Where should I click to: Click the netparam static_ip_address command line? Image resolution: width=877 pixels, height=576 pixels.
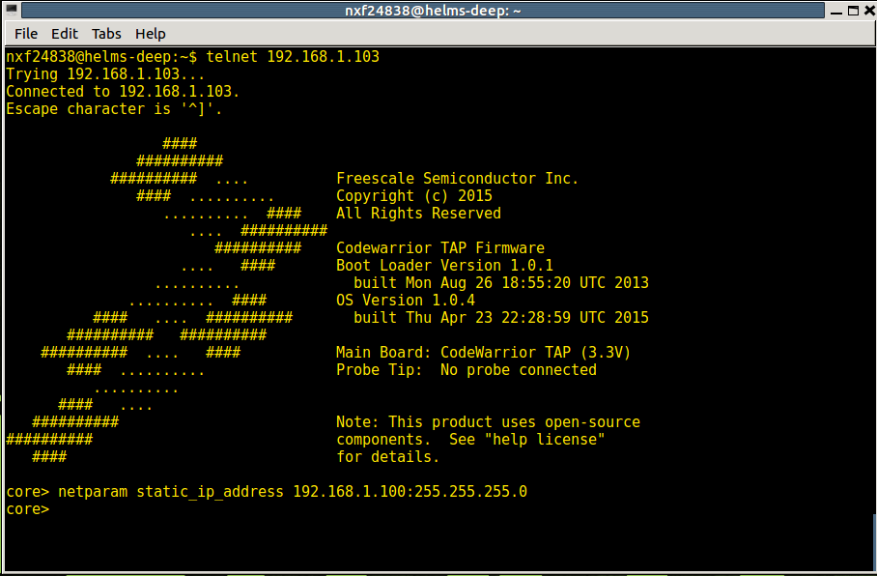pos(267,492)
